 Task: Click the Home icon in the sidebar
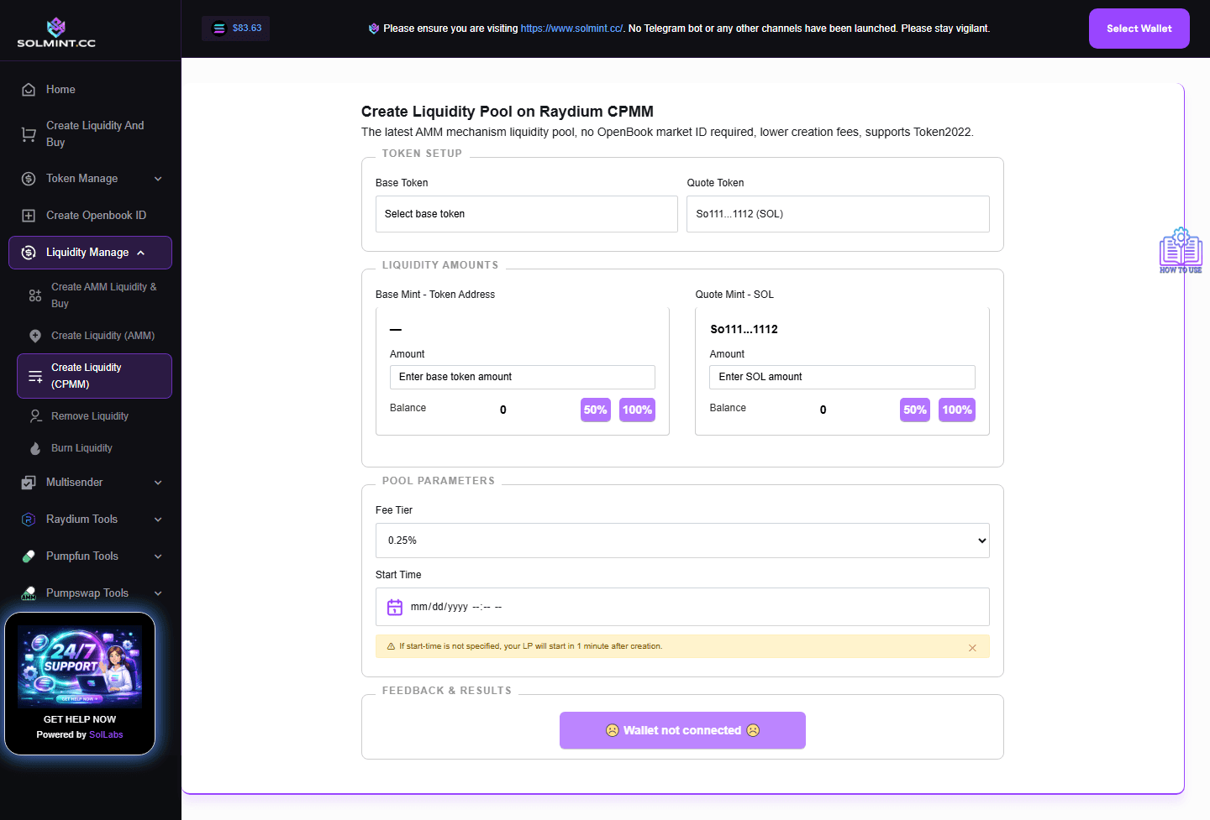pos(29,89)
